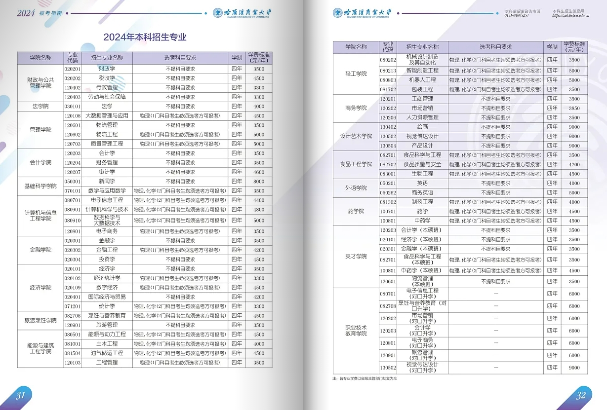Click the admissions phone number 0451-84865257
This screenshot has width=607, height=410.
click(x=517, y=15)
